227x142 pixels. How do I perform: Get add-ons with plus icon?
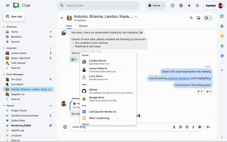coord(222,70)
